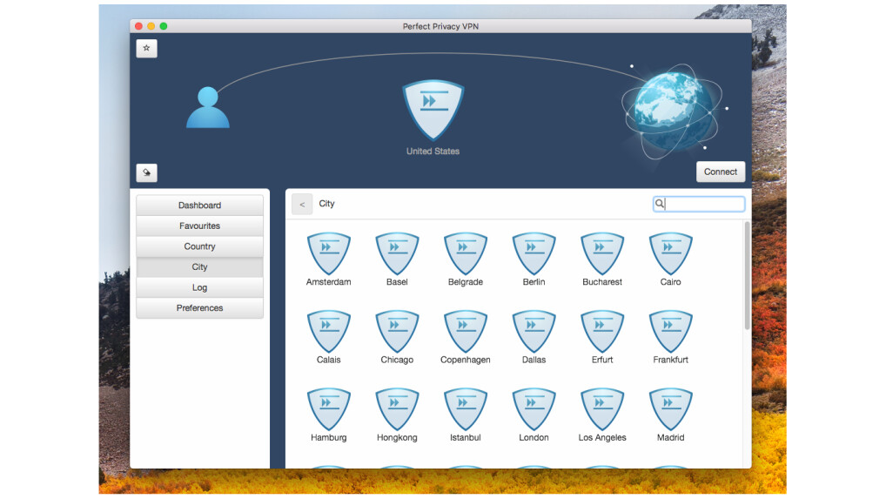
Task: Choose the London server shield icon
Action: [534, 409]
